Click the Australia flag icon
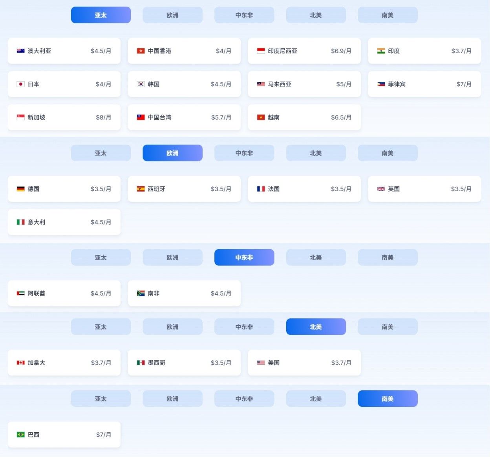The height and width of the screenshot is (457, 490). point(20,51)
